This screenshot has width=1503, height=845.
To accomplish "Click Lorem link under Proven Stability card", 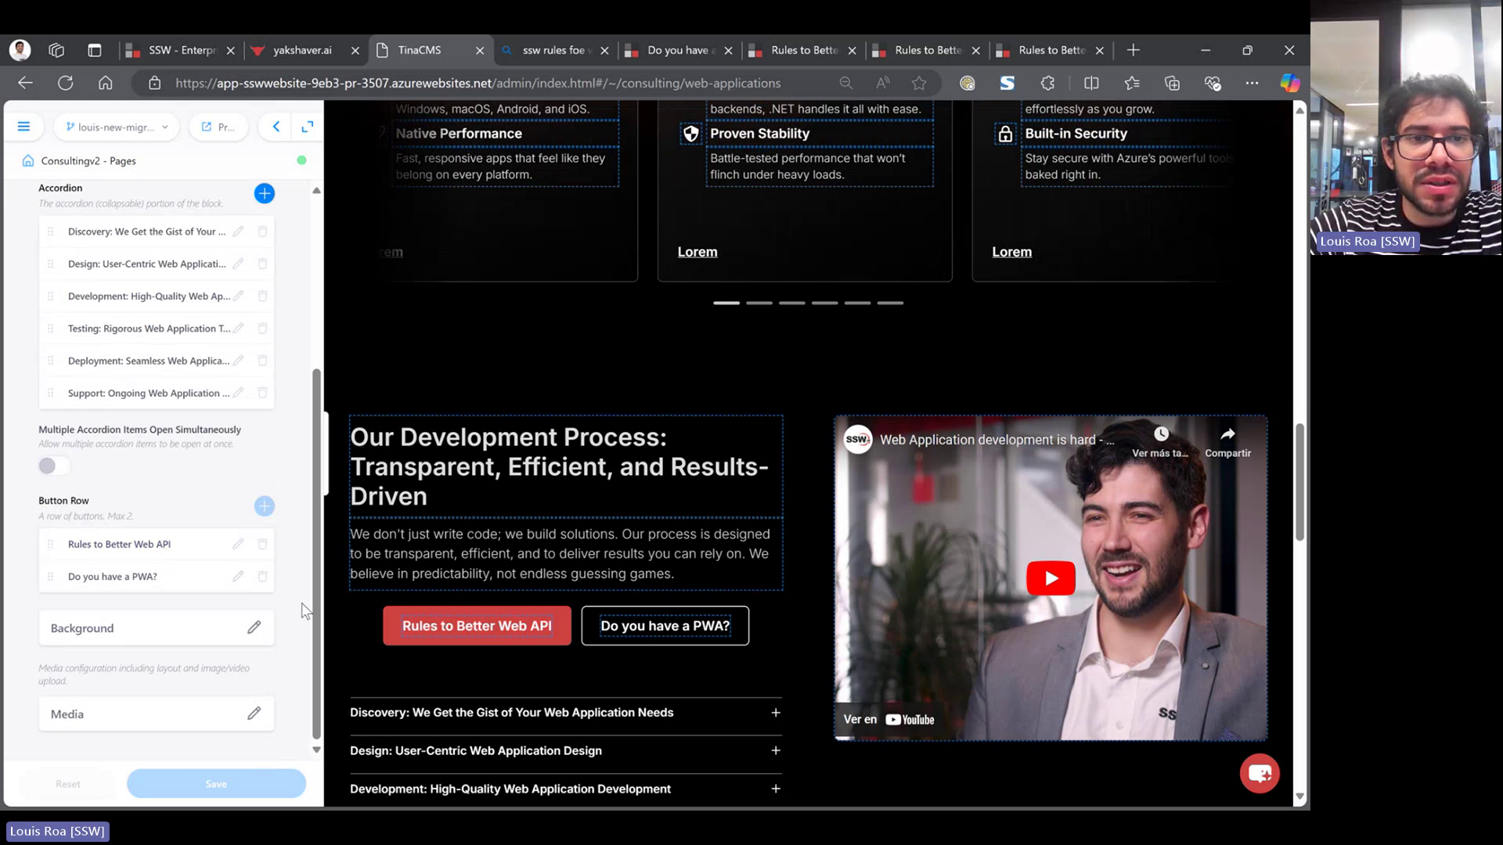I will [x=697, y=252].
